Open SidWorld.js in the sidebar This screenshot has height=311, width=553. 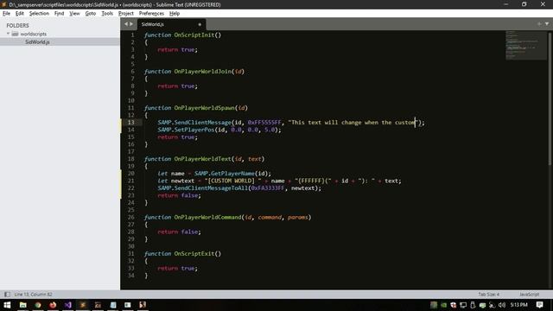[x=37, y=42]
